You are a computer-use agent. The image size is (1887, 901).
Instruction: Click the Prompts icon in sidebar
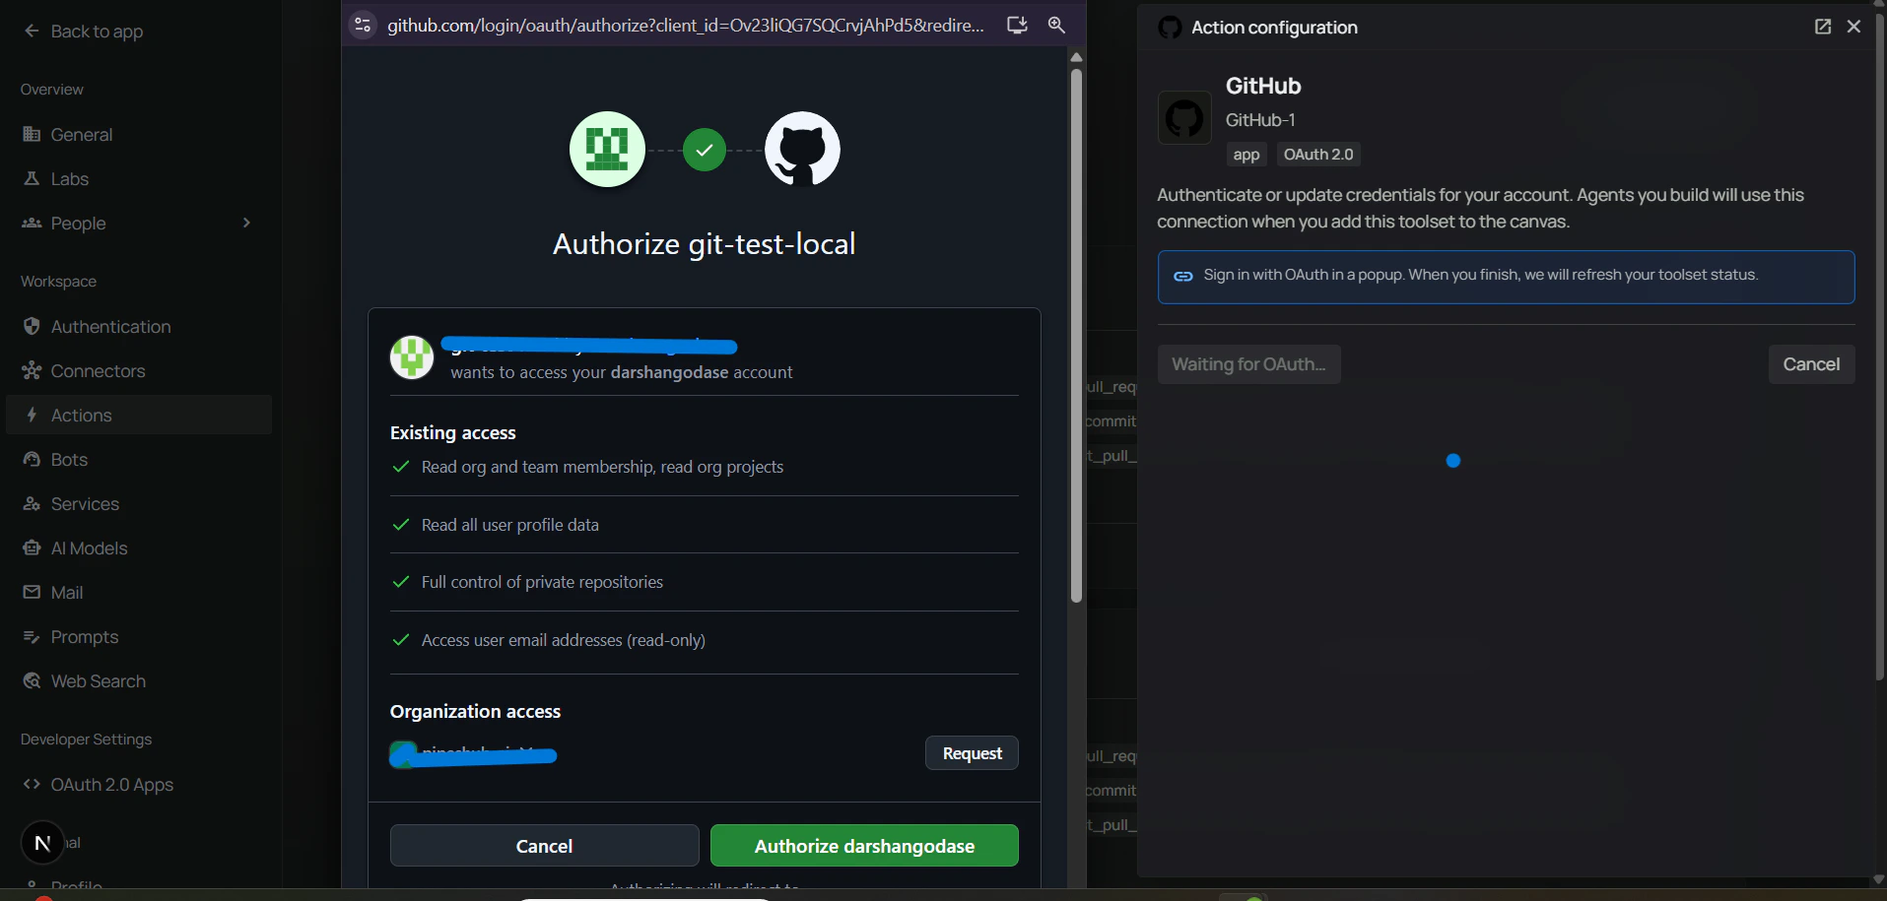pos(32,636)
